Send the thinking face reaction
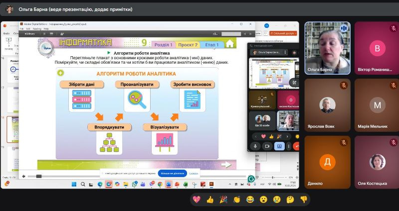This screenshot has height=211, width=399. point(290,199)
